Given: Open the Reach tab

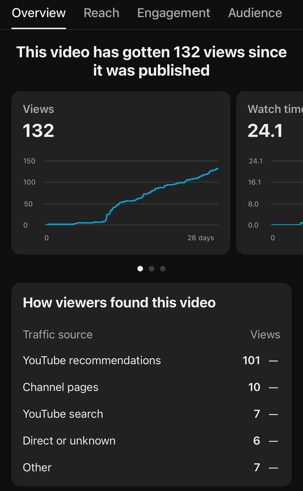Looking at the screenshot, I should (x=101, y=13).
